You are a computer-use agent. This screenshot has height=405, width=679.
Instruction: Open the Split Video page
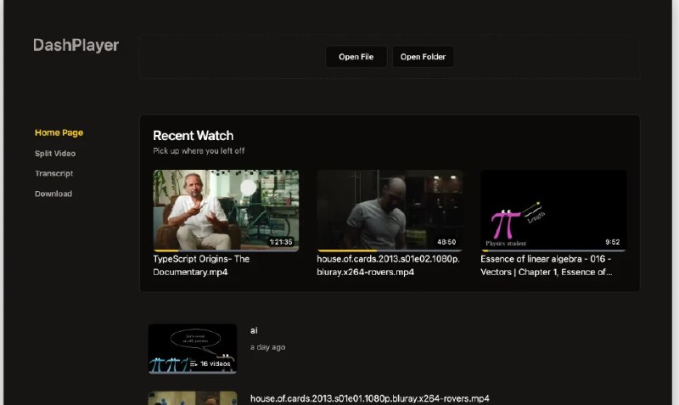(x=54, y=153)
